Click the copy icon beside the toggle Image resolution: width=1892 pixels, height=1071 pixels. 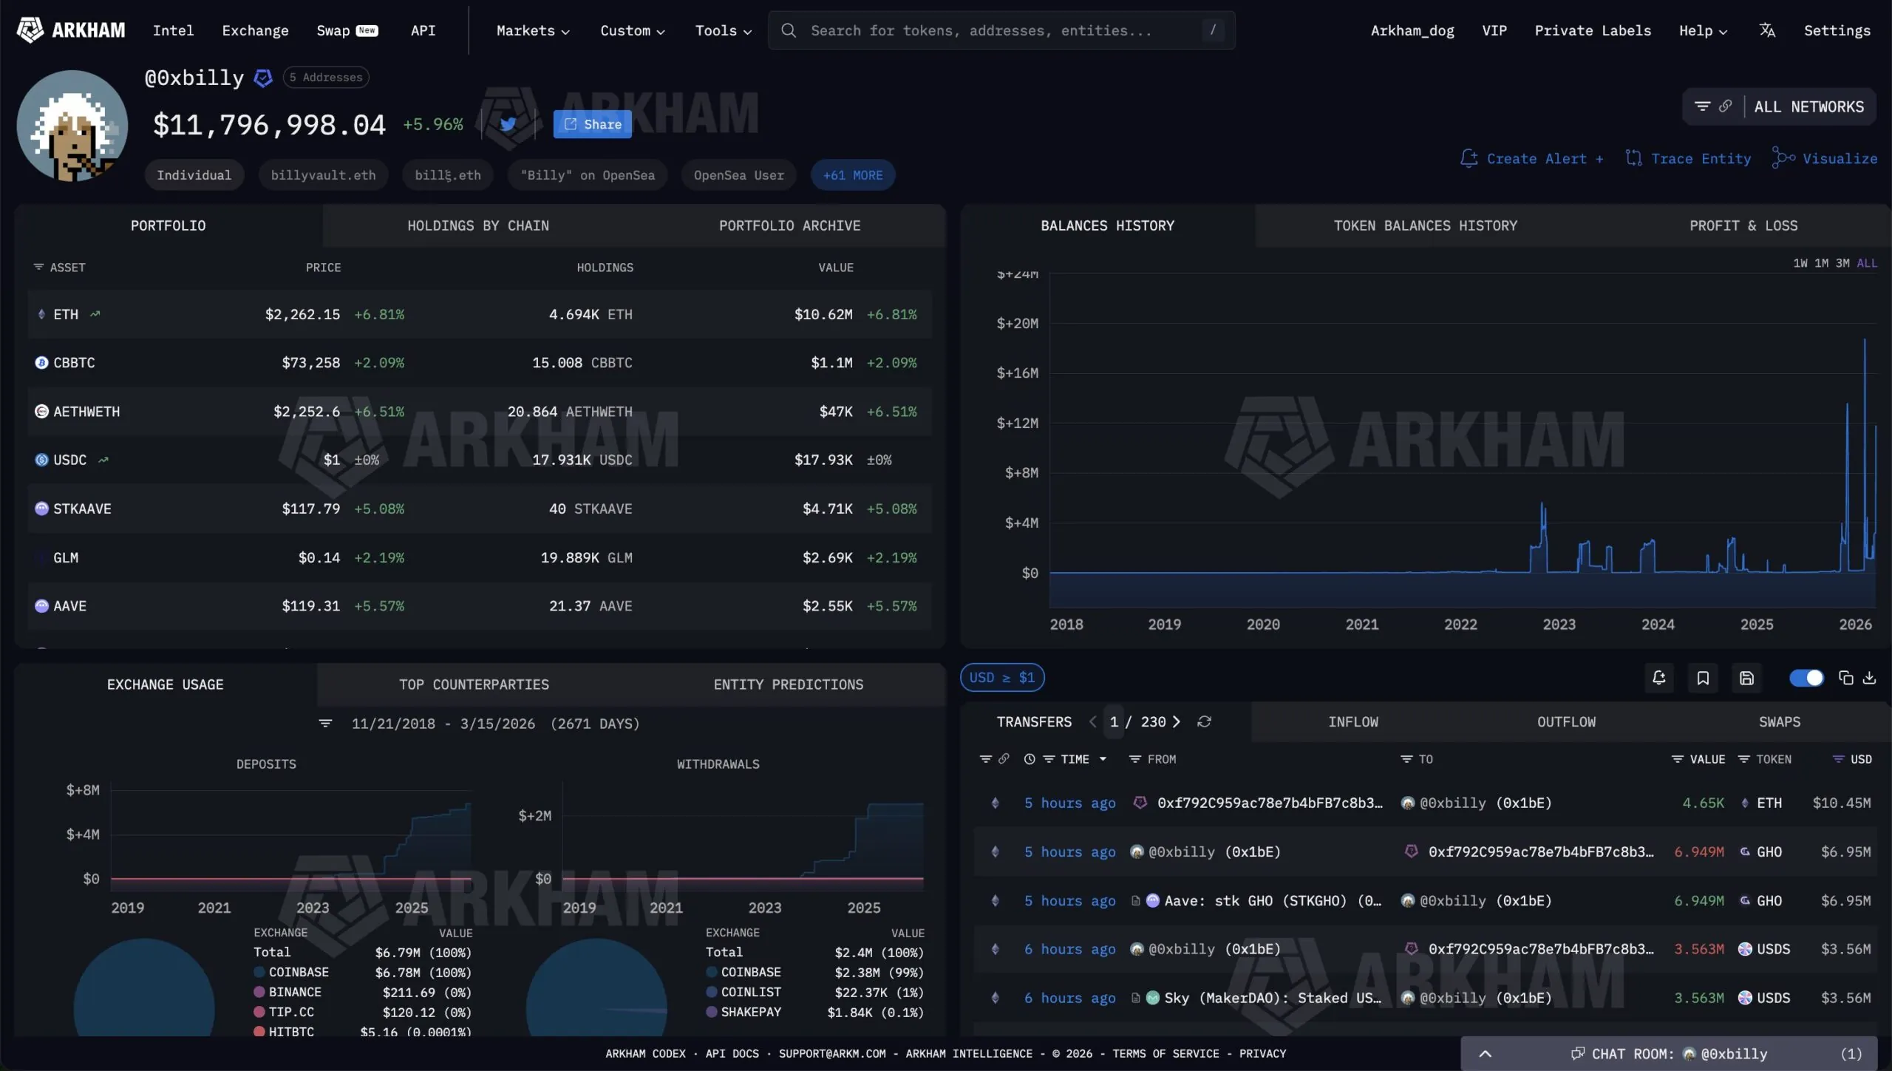pyautogui.click(x=1845, y=678)
